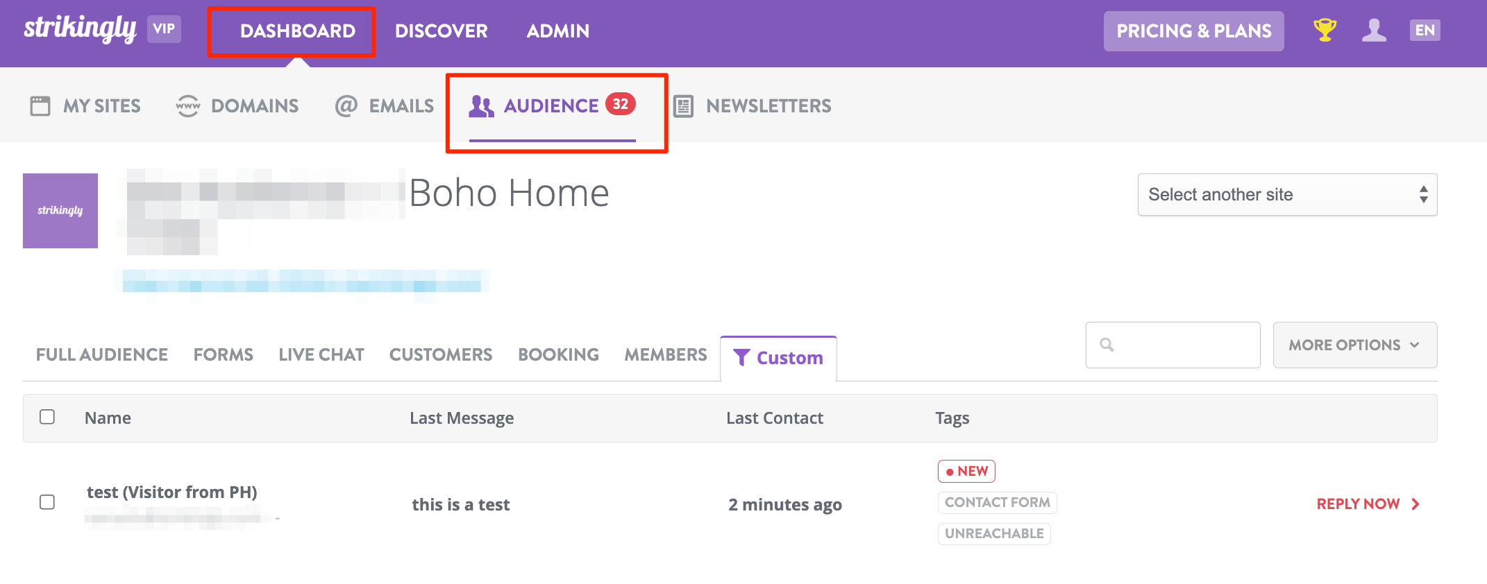This screenshot has height=584, width=1487.
Task: Select the Custom filter tab
Action: point(778,359)
